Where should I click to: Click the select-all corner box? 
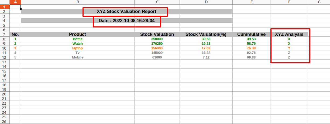click(x=5, y=2)
